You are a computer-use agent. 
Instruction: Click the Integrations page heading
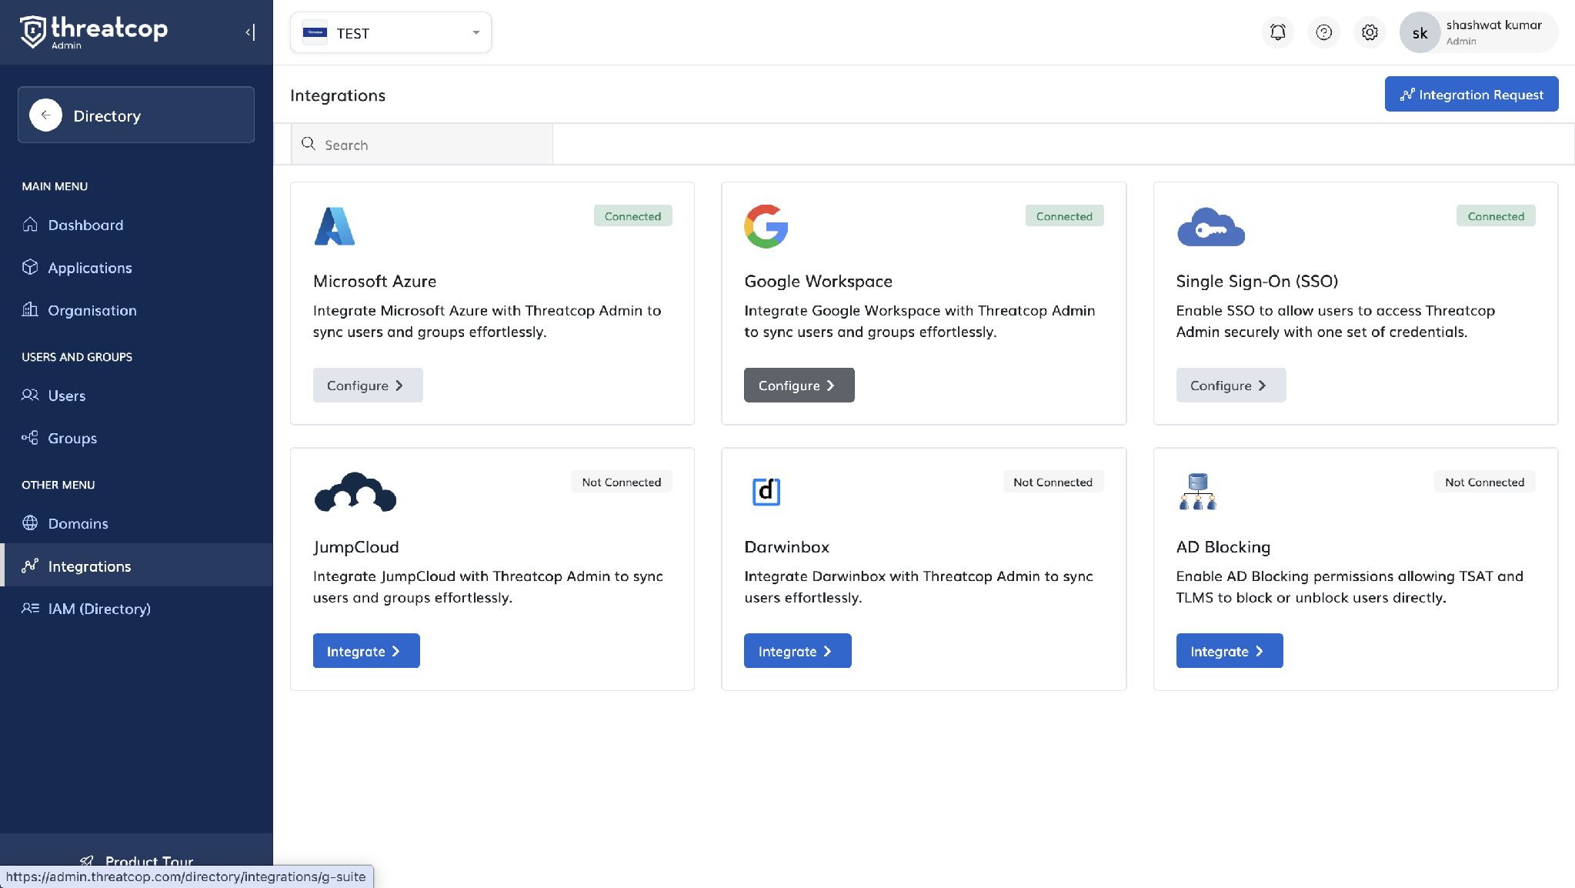(x=338, y=95)
